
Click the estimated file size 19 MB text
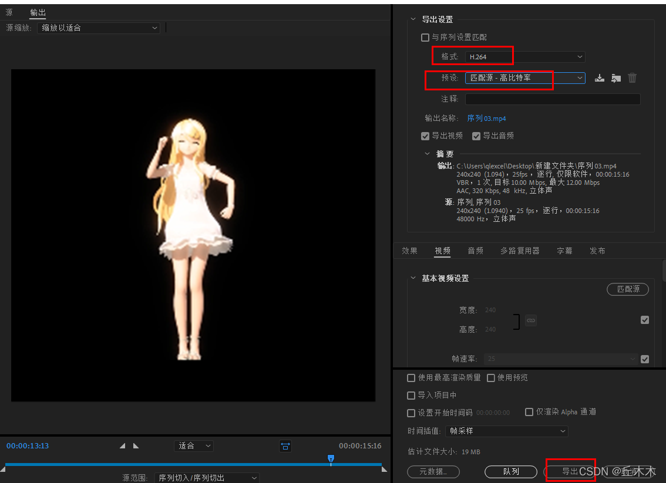(x=470, y=452)
